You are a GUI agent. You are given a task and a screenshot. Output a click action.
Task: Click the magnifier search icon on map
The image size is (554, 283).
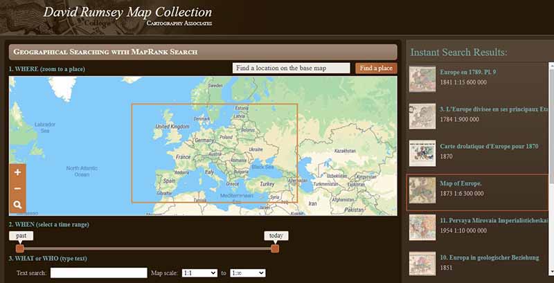(17, 205)
